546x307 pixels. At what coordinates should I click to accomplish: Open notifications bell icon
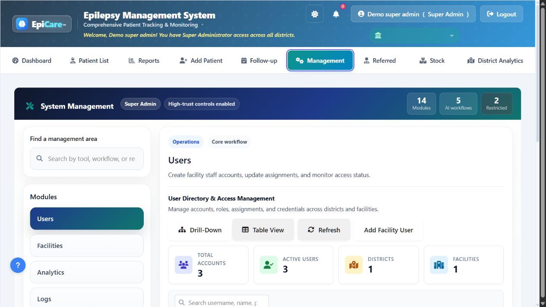point(336,14)
